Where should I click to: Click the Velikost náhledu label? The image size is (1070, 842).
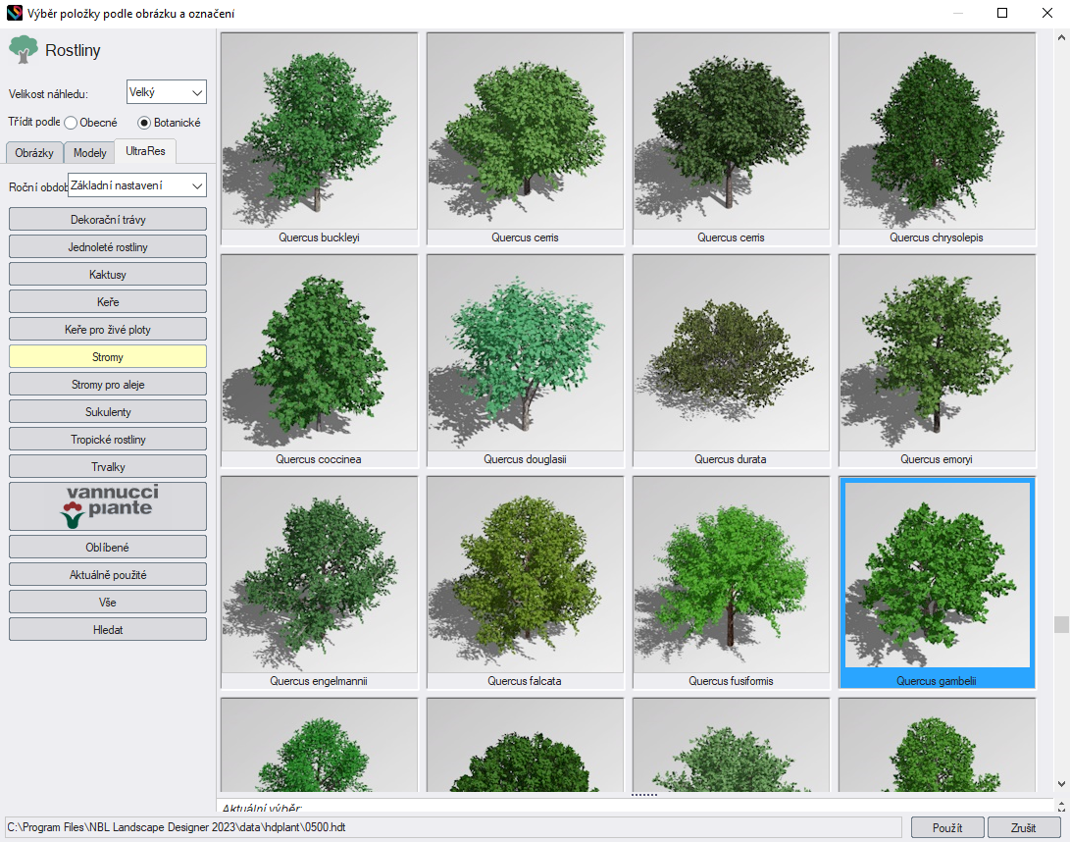click(48, 94)
